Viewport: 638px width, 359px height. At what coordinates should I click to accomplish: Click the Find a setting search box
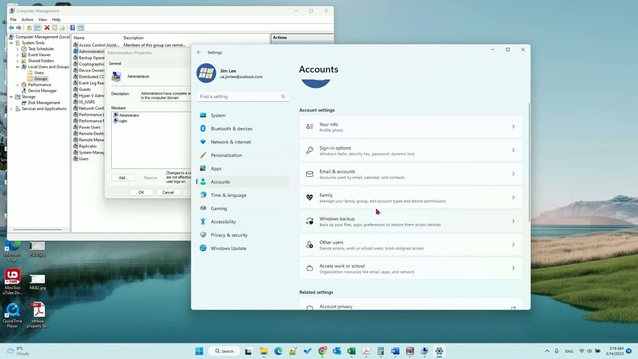tap(243, 96)
